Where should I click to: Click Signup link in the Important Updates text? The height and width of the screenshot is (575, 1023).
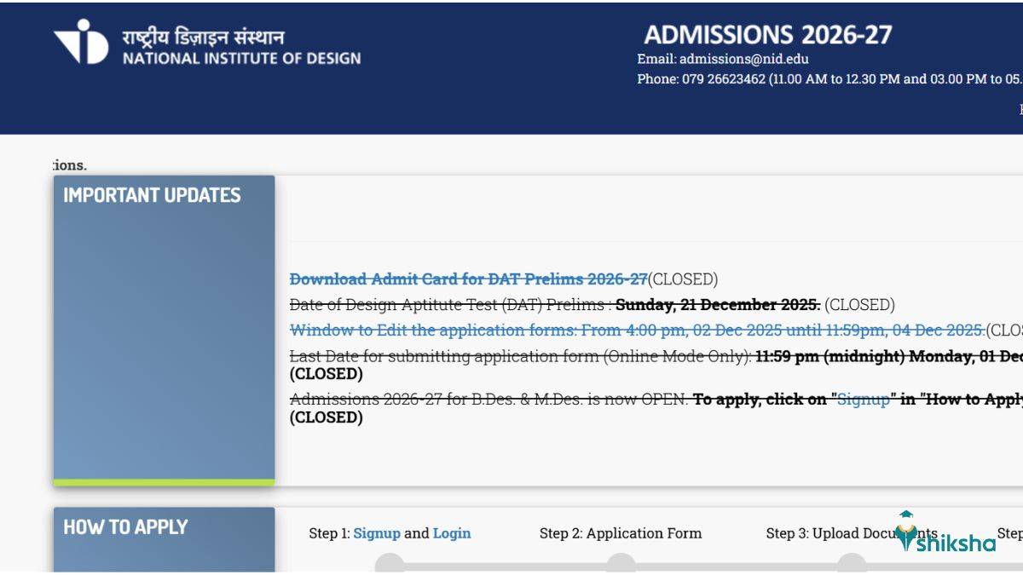point(863,400)
